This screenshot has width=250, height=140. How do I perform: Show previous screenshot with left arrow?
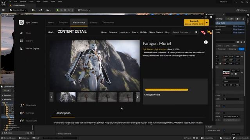(x=51, y=97)
